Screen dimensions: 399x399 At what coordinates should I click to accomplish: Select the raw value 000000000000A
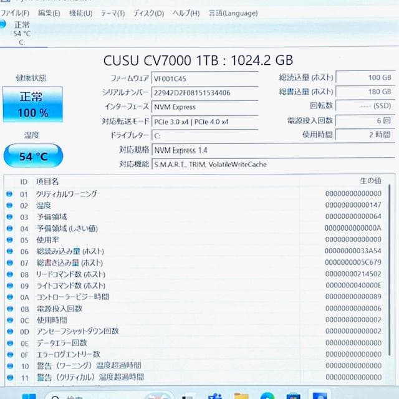(353, 228)
